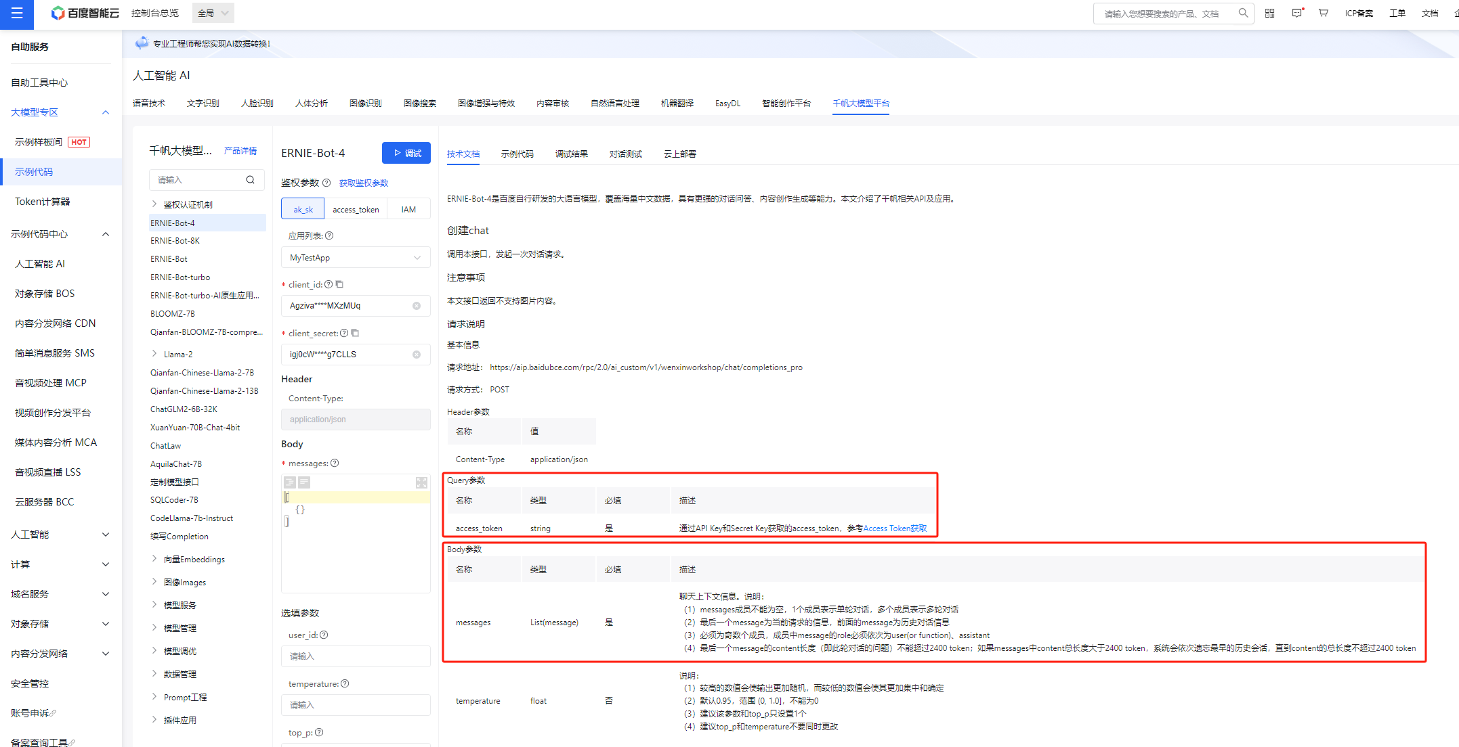This screenshot has height=747, width=1459.
Task: Copy client_id using the copy icon
Action: [340, 284]
